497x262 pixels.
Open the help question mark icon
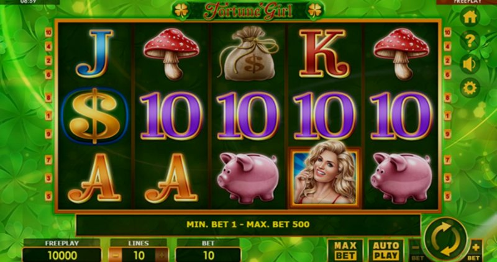pos(470,40)
